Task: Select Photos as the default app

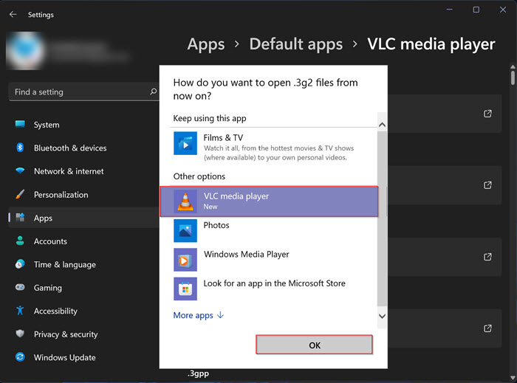Action: tap(269, 230)
